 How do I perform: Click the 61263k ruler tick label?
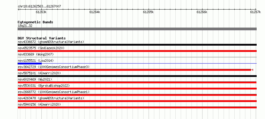pyautogui.click(x=41, y=12)
